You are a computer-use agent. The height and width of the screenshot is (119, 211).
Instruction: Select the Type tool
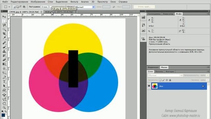pos(4,82)
